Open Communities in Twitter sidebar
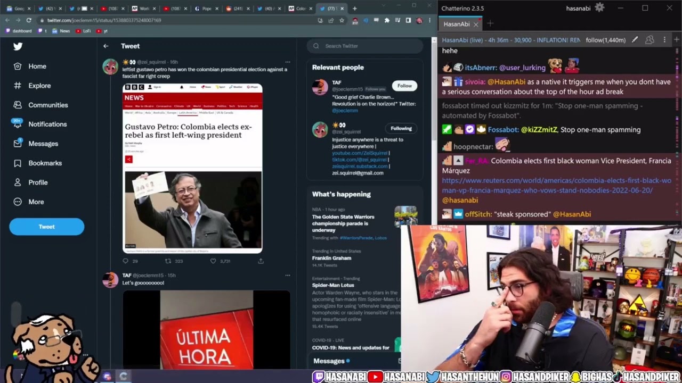The height and width of the screenshot is (383, 682). pos(40,105)
